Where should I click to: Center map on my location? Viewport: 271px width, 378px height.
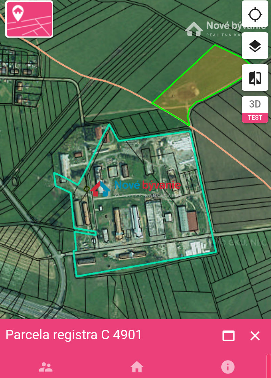[255, 14]
